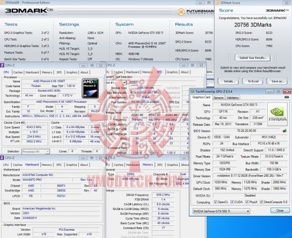Click the Multiplier value x 18.5

point(34,132)
